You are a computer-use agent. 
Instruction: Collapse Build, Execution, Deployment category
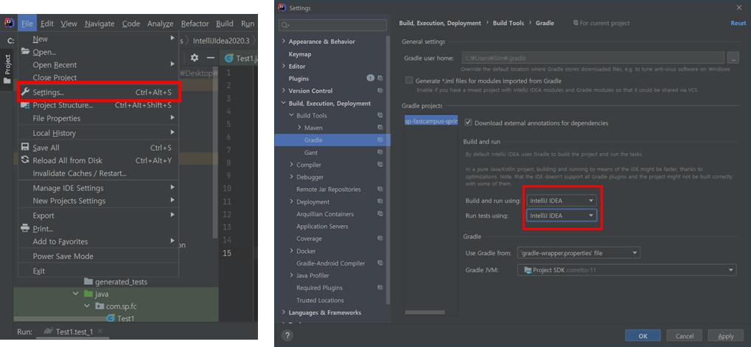(x=284, y=103)
